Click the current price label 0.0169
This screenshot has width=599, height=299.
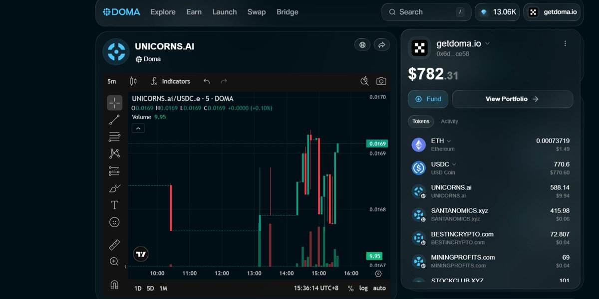(x=377, y=144)
